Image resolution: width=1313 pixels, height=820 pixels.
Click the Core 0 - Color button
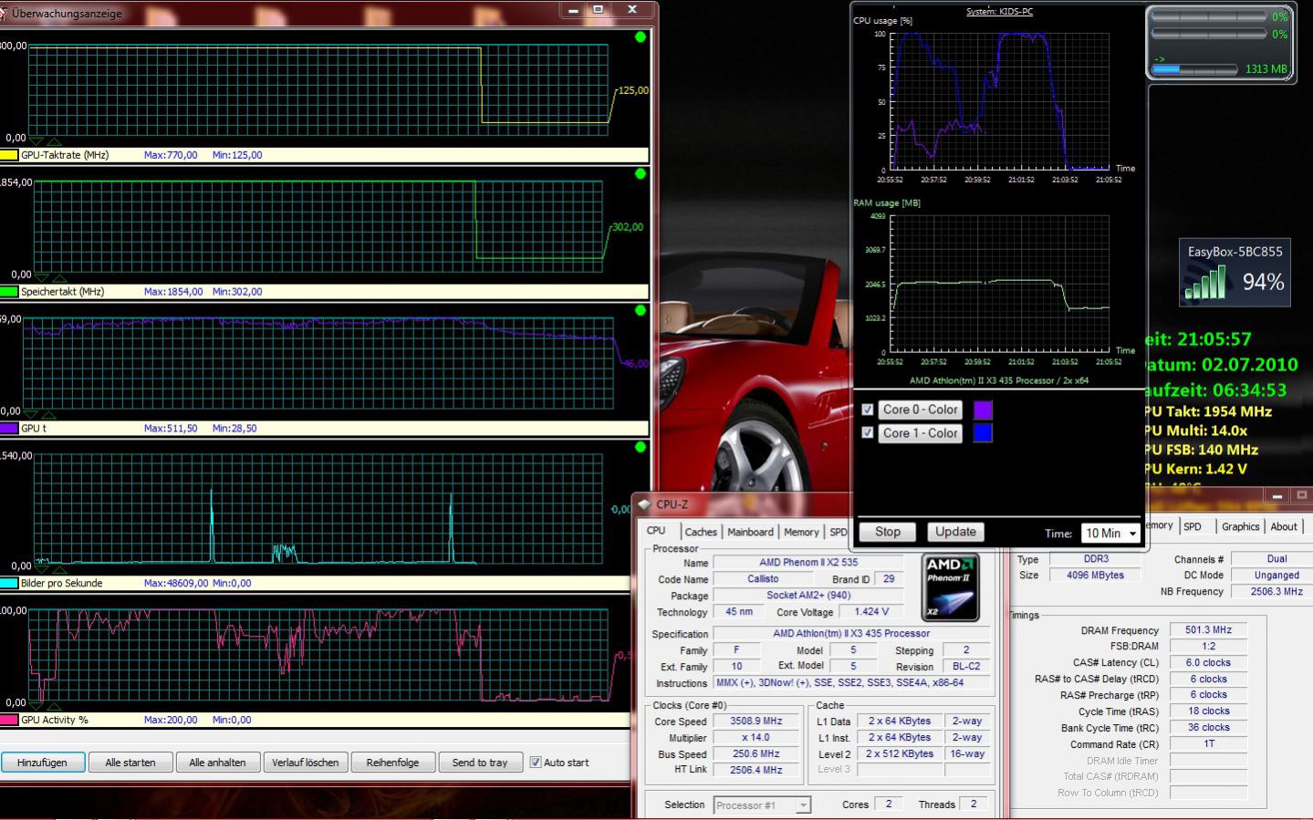click(x=920, y=410)
